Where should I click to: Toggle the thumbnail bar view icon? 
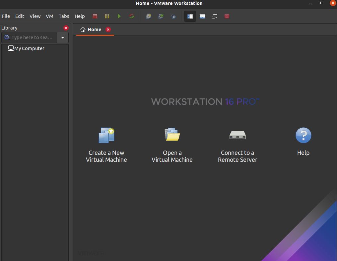click(202, 16)
